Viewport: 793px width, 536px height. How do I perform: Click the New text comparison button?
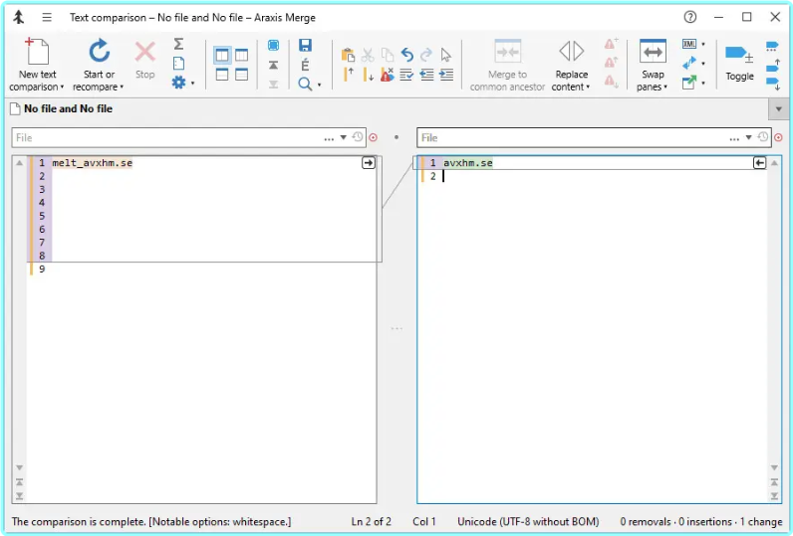pyautogui.click(x=37, y=65)
